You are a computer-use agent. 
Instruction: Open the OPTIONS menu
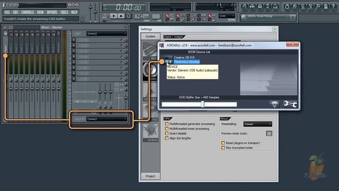52,12
